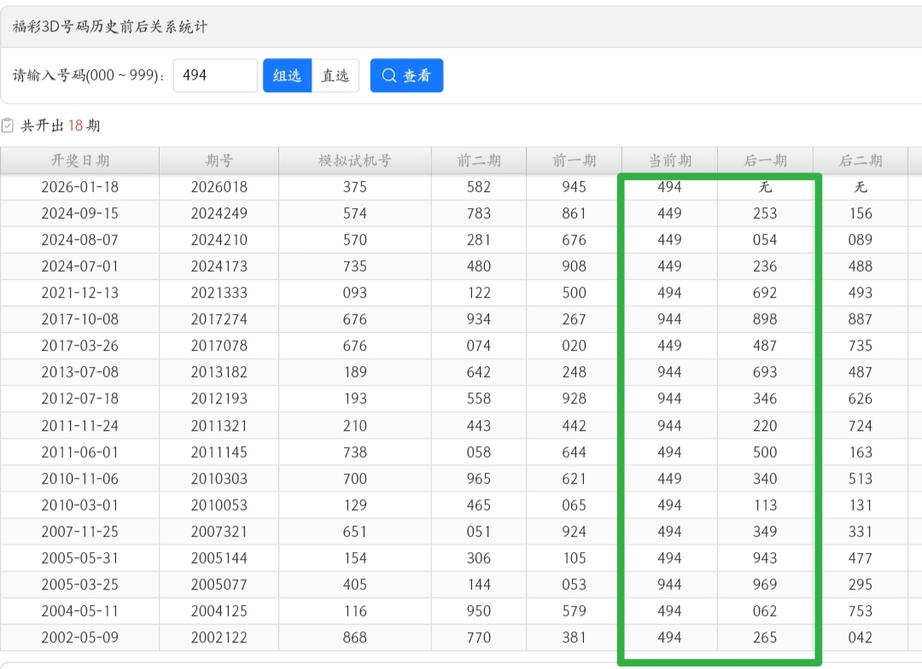Click the 模拟试机号 column header
This screenshot has height=669, width=922.
pyautogui.click(x=354, y=160)
